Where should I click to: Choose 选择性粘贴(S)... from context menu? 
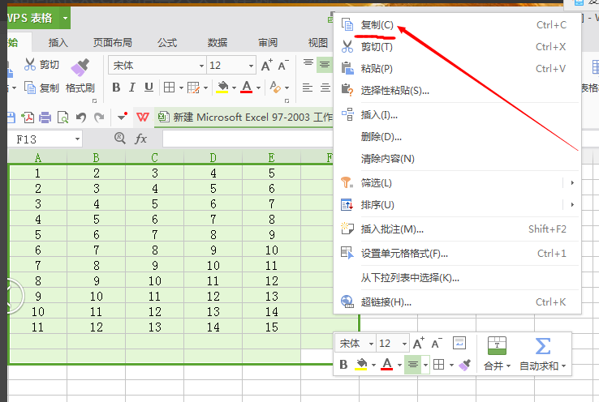click(x=458, y=91)
